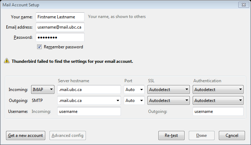Focus the Email address field
This screenshot has width=251, height=145.
[x=60, y=27]
